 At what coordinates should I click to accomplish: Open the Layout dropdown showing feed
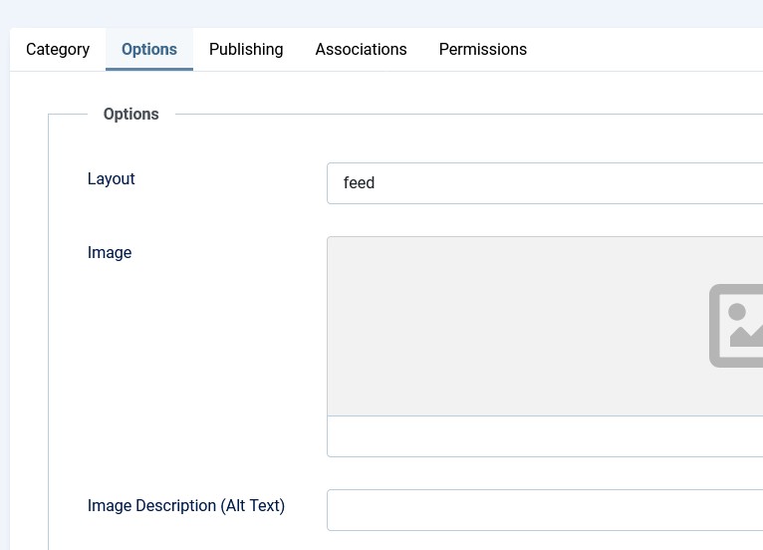pyautogui.click(x=545, y=183)
